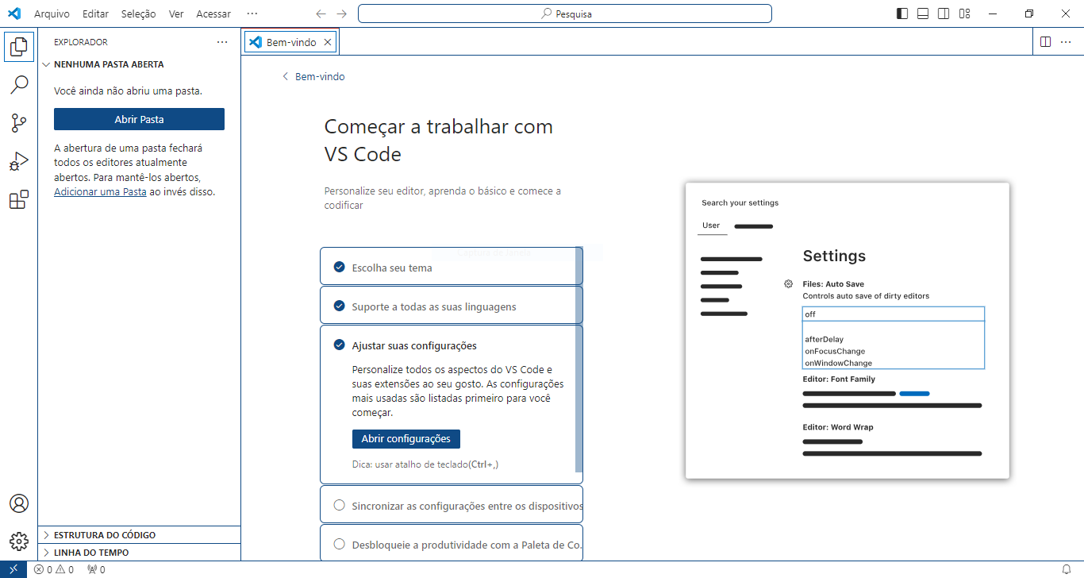This screenshot has width=1084, height=578.
Task: Open the Ver menu
Action: tap(176, 13)
